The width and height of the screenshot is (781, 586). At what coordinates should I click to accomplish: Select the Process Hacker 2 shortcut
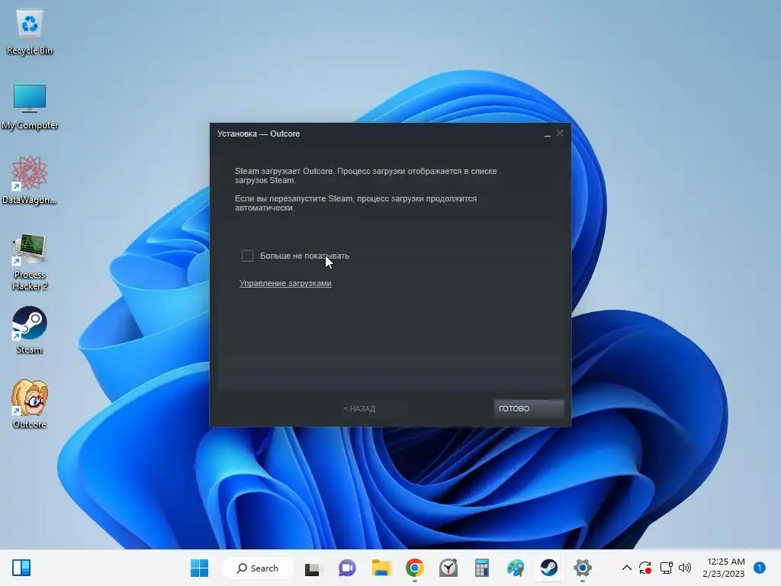30,262
